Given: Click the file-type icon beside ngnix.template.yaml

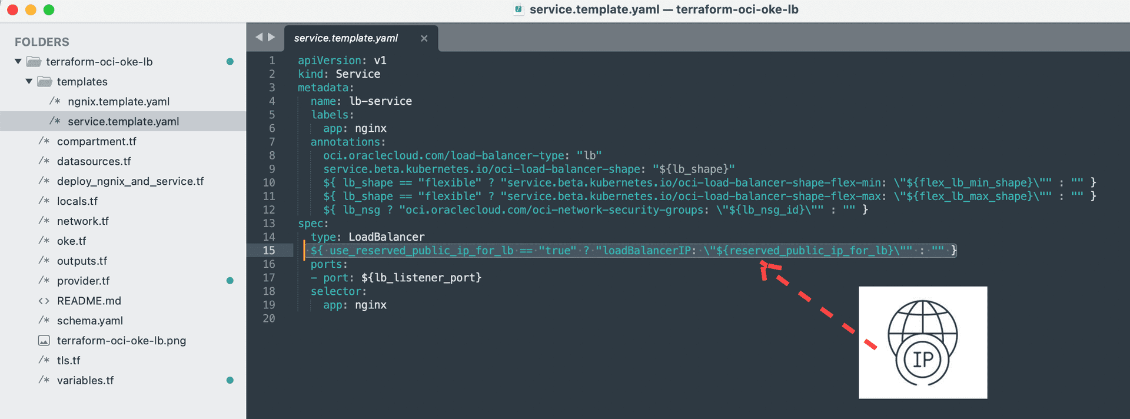Looking at the screenshot, I should tap(55, 101).
